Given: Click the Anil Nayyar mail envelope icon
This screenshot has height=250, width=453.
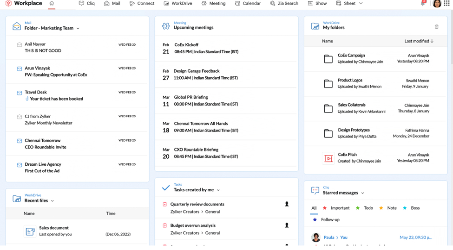Looking at the screenshot, I should pyautogui.click(x=20, y=44).
